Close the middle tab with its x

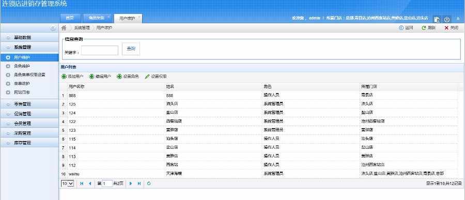coord(109,17)
